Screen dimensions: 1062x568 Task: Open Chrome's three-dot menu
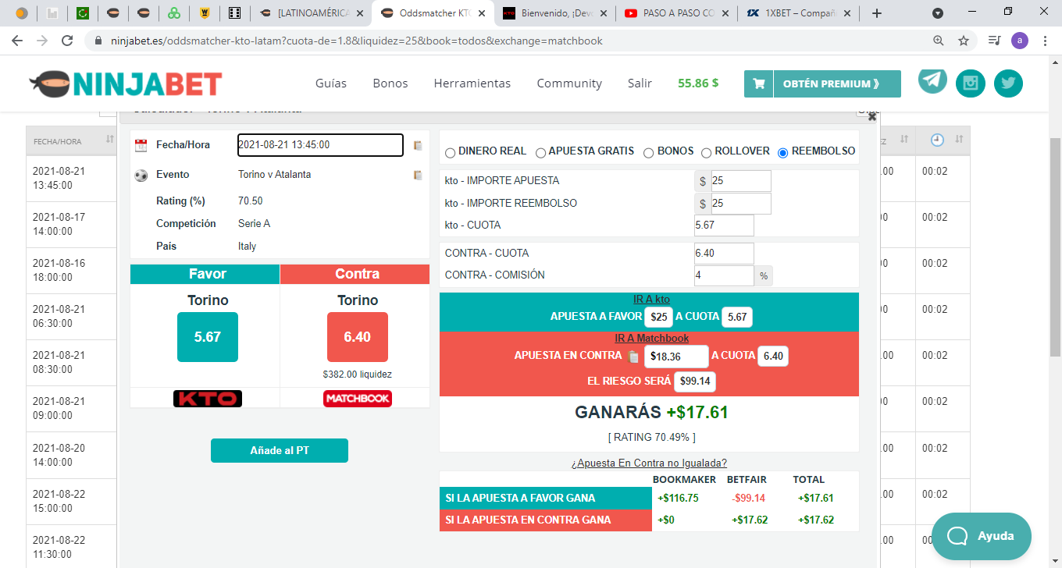pos(1045,41)
